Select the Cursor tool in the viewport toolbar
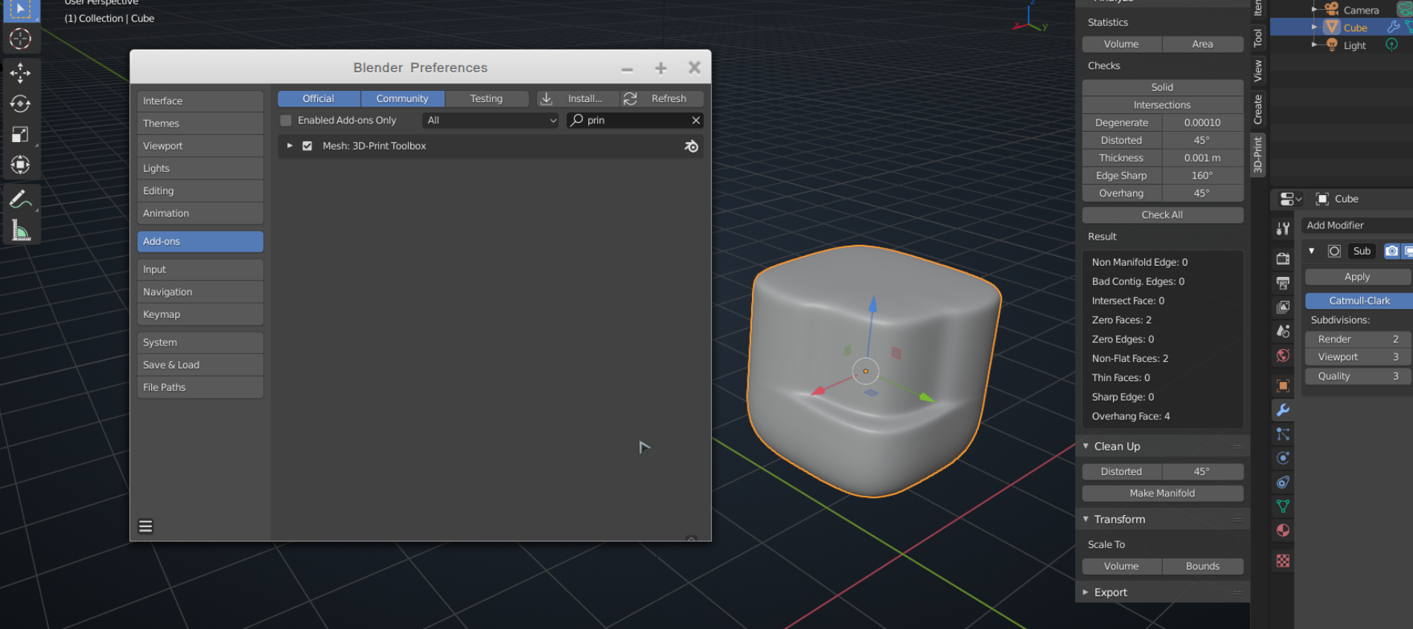 pyautogui.click(x=20, y=39)
